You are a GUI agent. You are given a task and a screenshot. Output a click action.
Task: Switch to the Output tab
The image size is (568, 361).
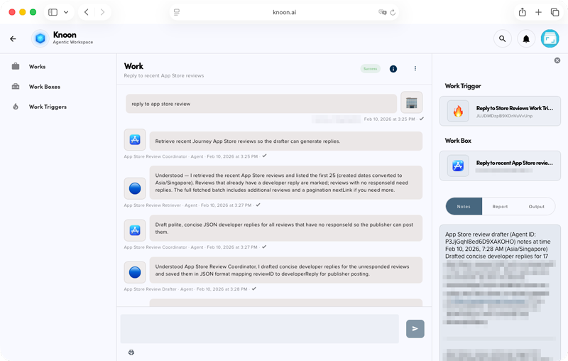click(537, 207)
